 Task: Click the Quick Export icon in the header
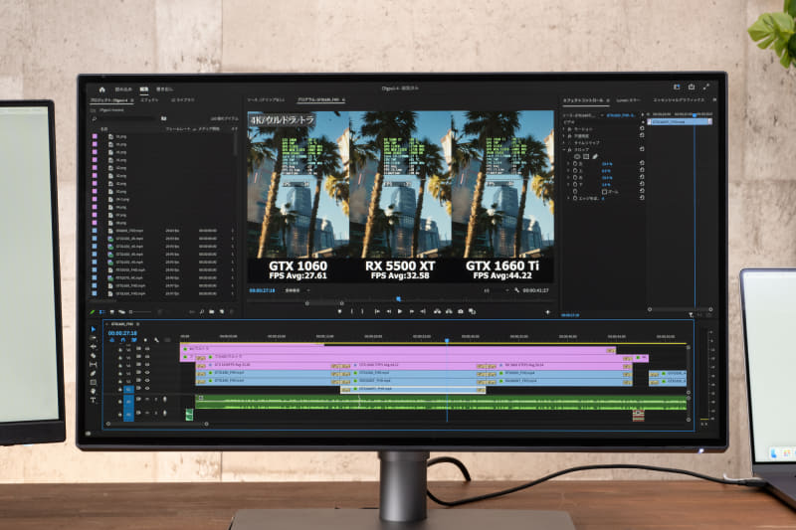[692, 88]
